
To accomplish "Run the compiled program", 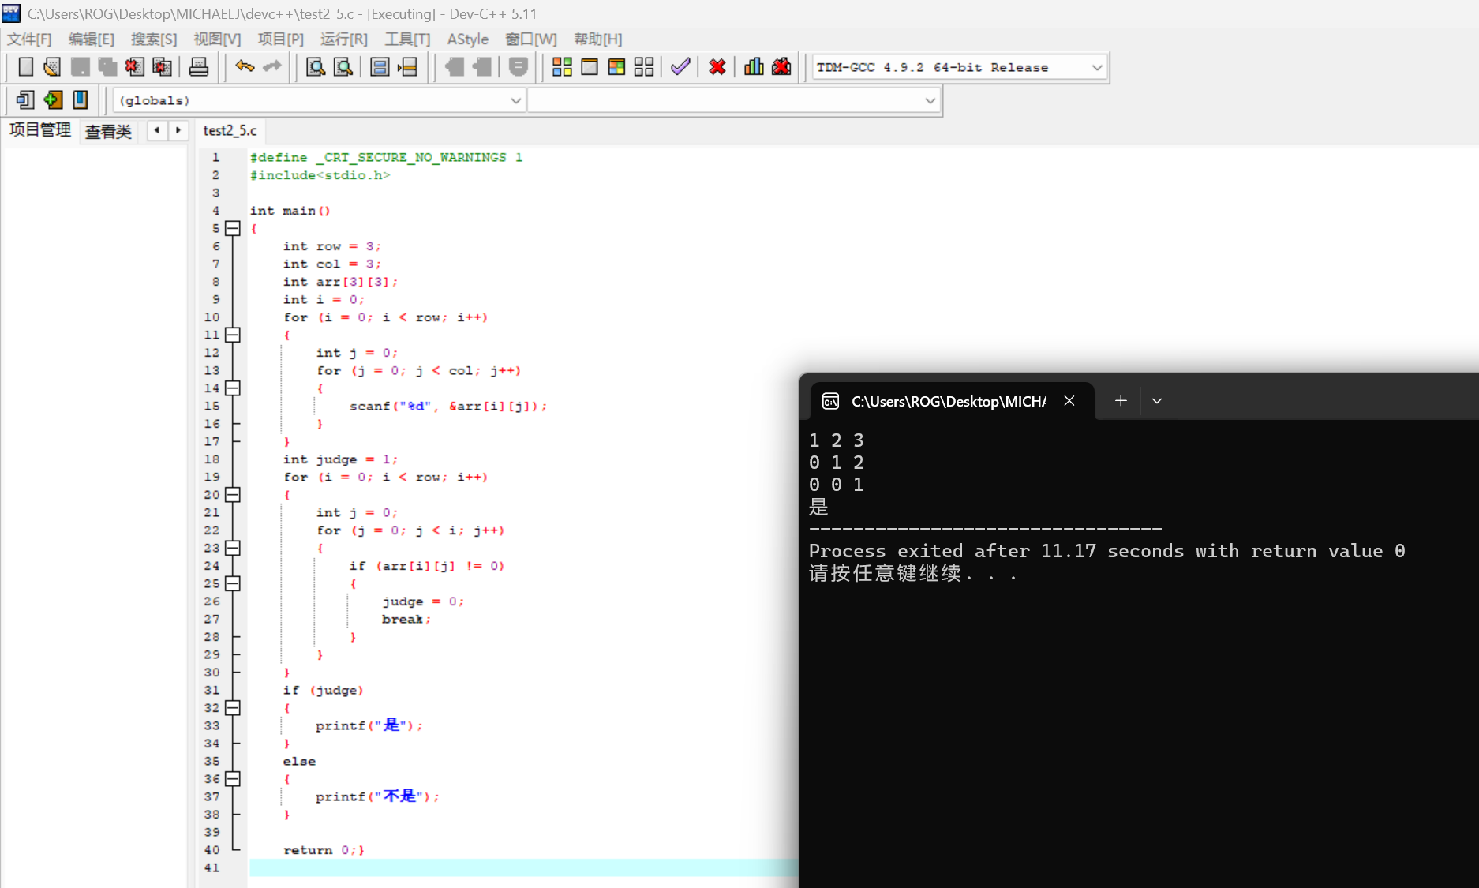I will tap(590, 67).
